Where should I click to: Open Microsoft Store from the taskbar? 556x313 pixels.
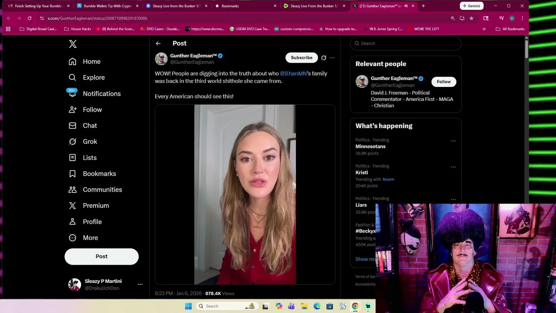330,306
